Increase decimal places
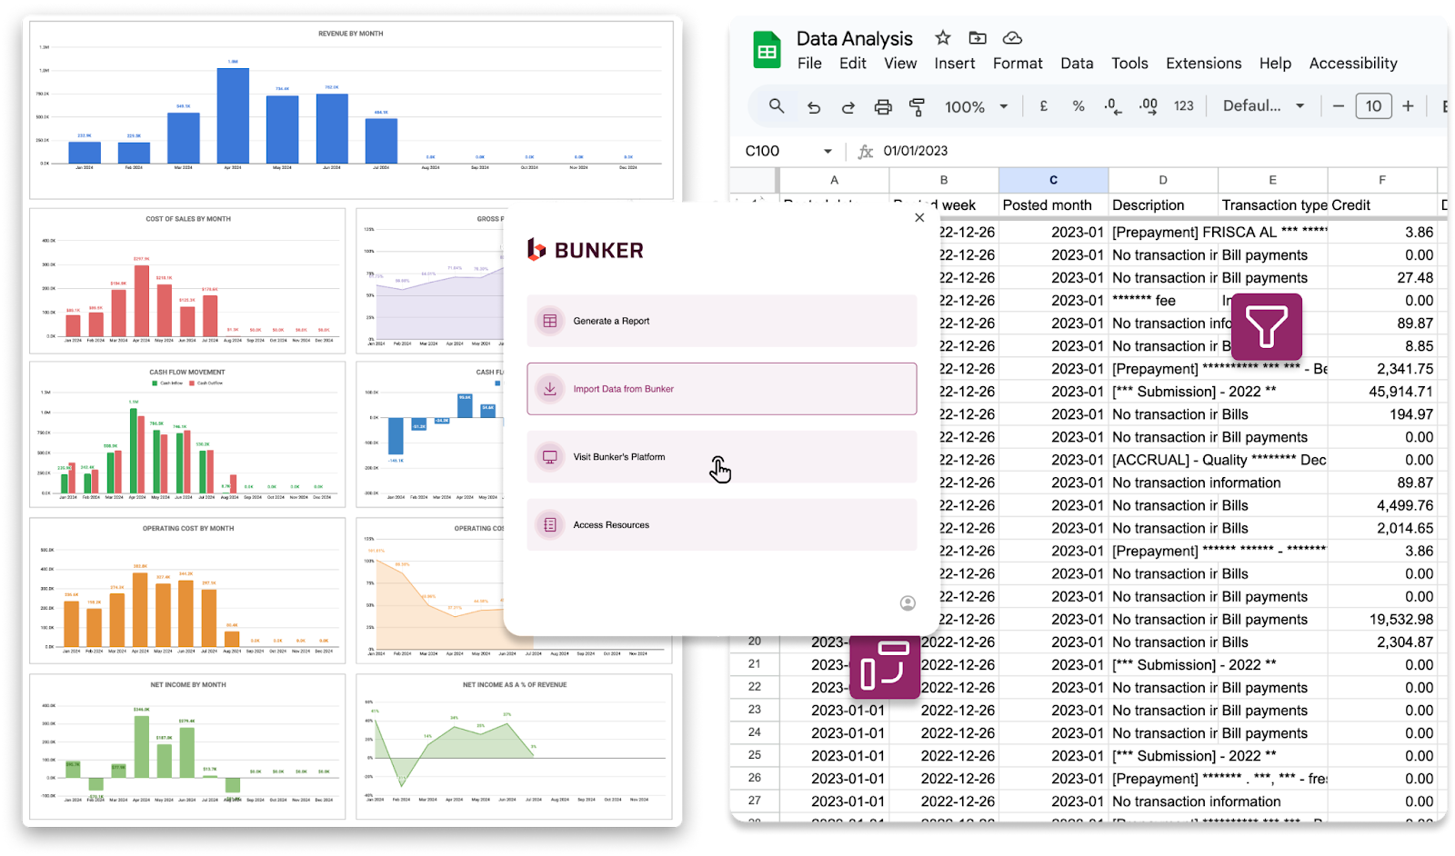 click(x=1149, y=106)
